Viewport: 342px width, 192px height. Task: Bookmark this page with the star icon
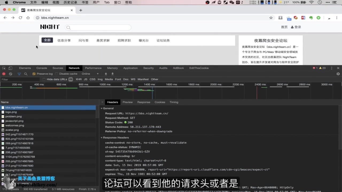coord(271,18)
